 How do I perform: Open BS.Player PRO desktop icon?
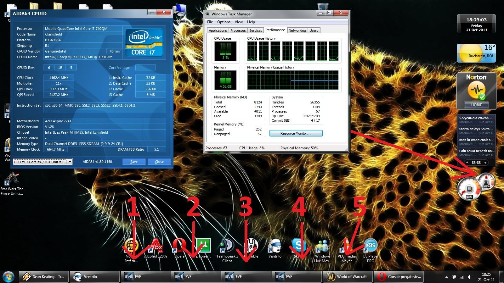pyautogui.click(x=371, y=250)
